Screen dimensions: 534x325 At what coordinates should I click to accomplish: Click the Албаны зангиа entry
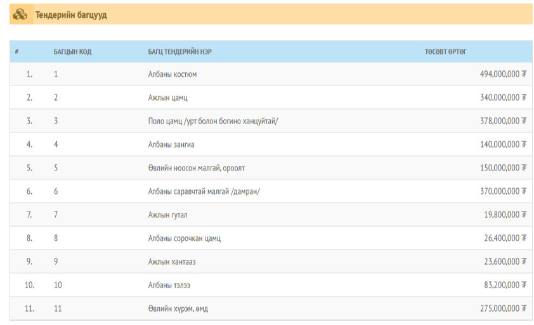coord(171,144)
